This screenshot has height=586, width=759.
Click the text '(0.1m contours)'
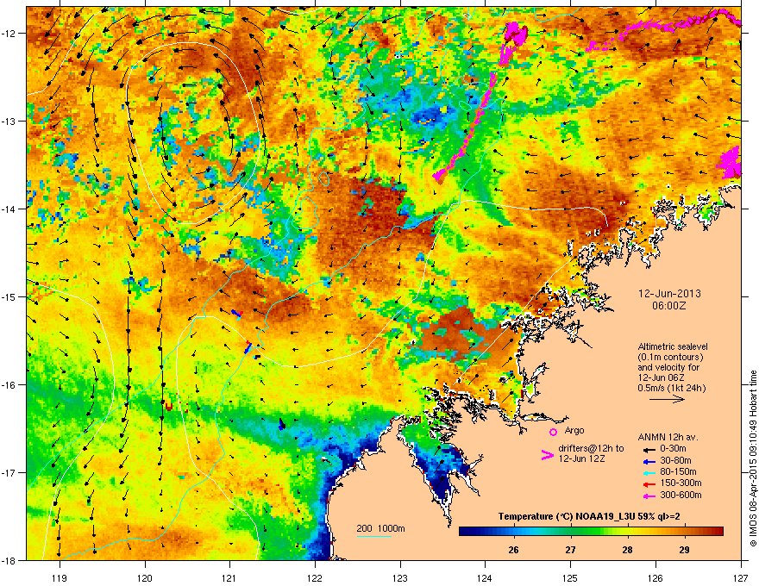click(670, 358)
